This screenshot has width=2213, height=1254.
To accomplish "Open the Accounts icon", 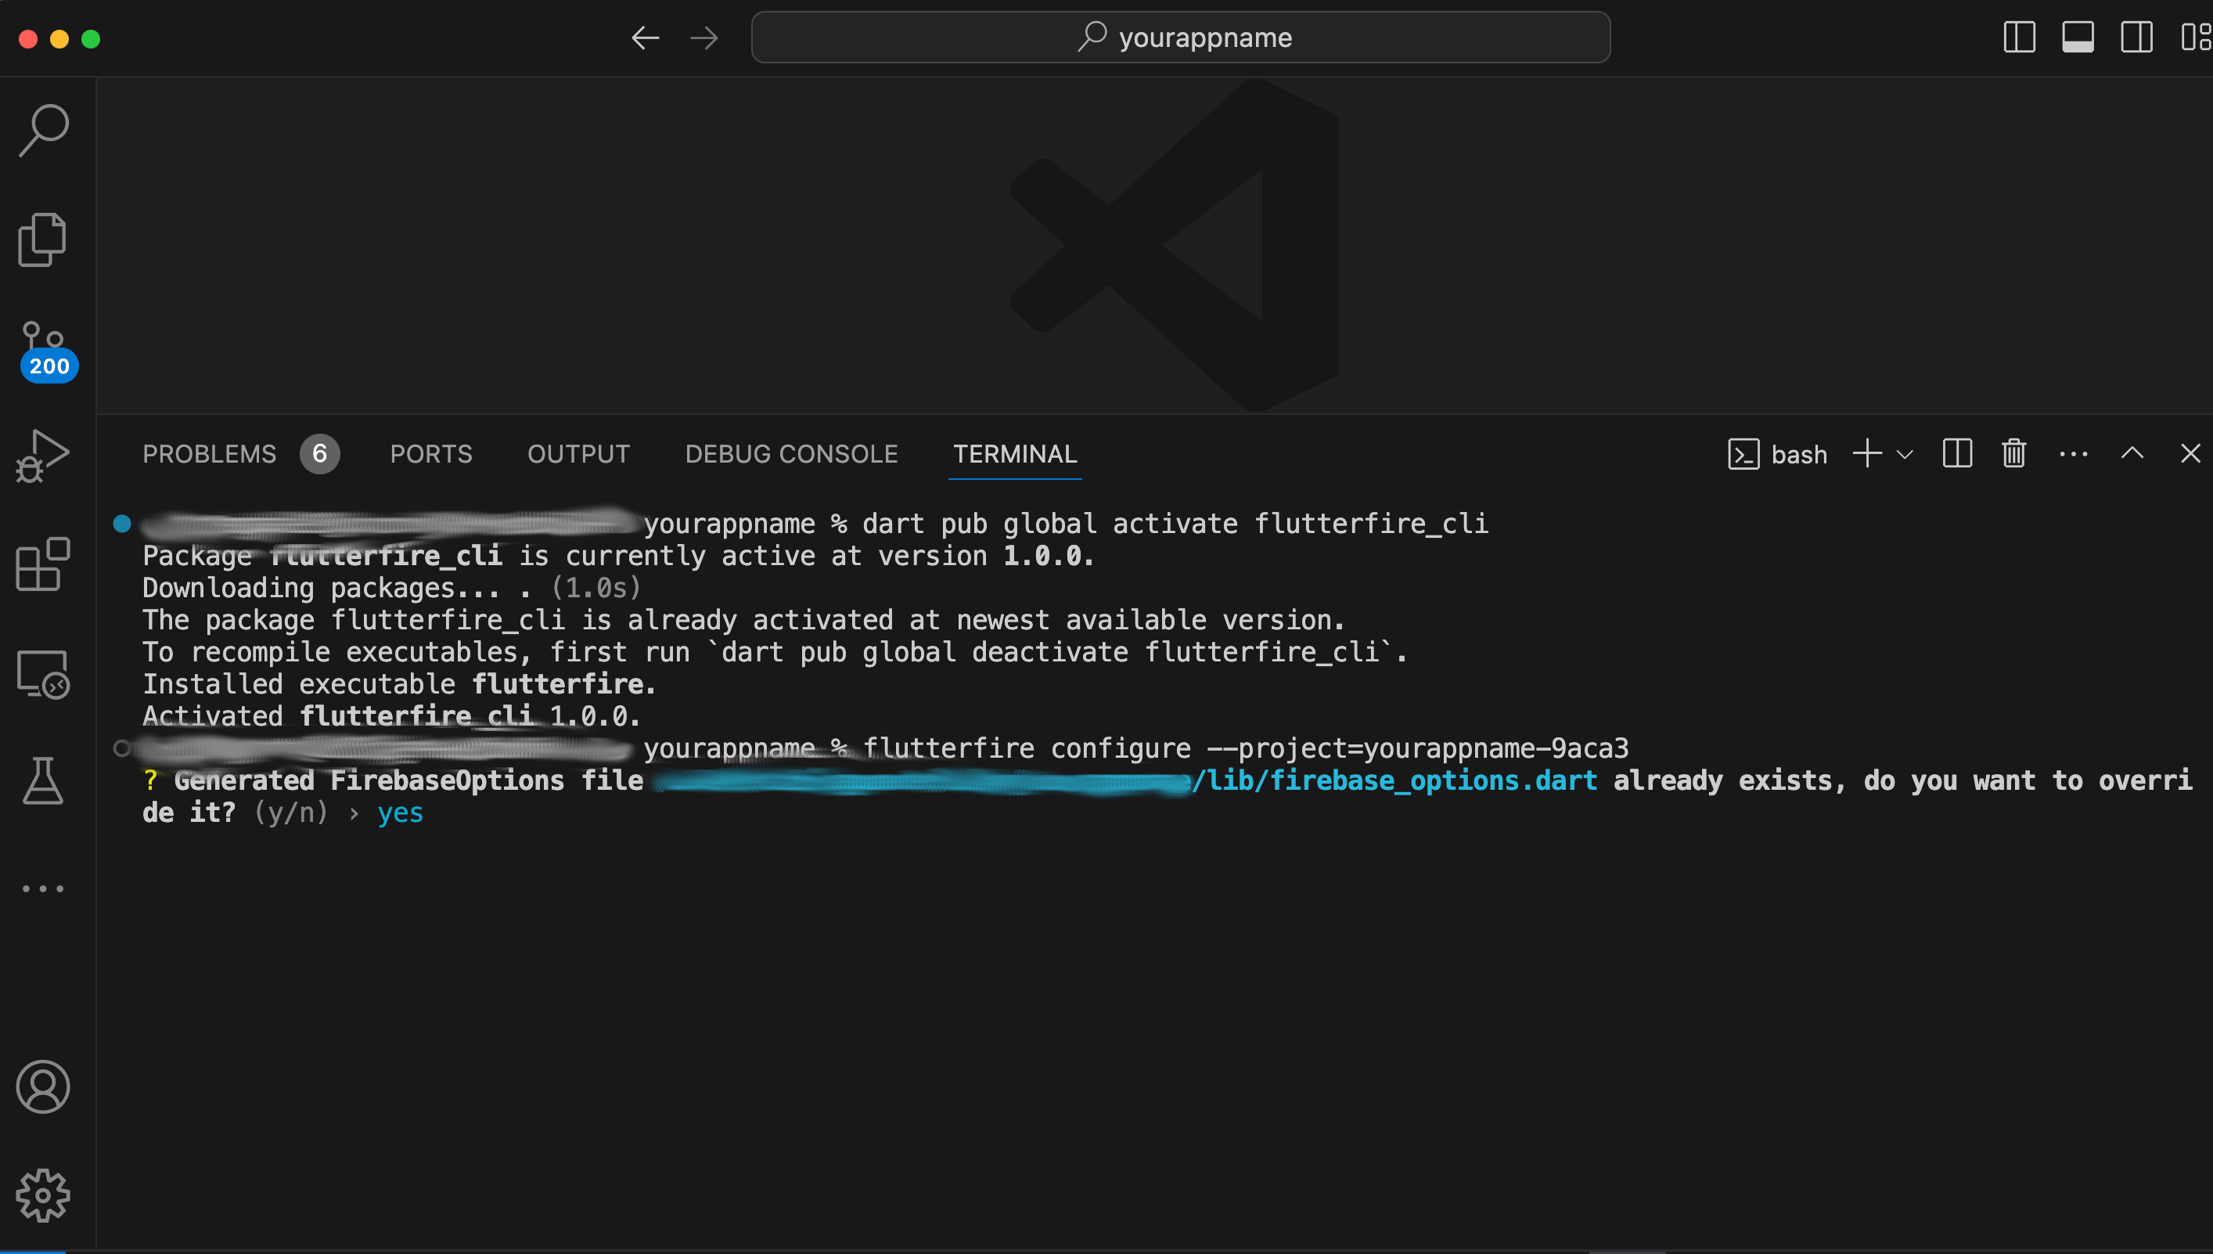I will [x=42, y=1087].
